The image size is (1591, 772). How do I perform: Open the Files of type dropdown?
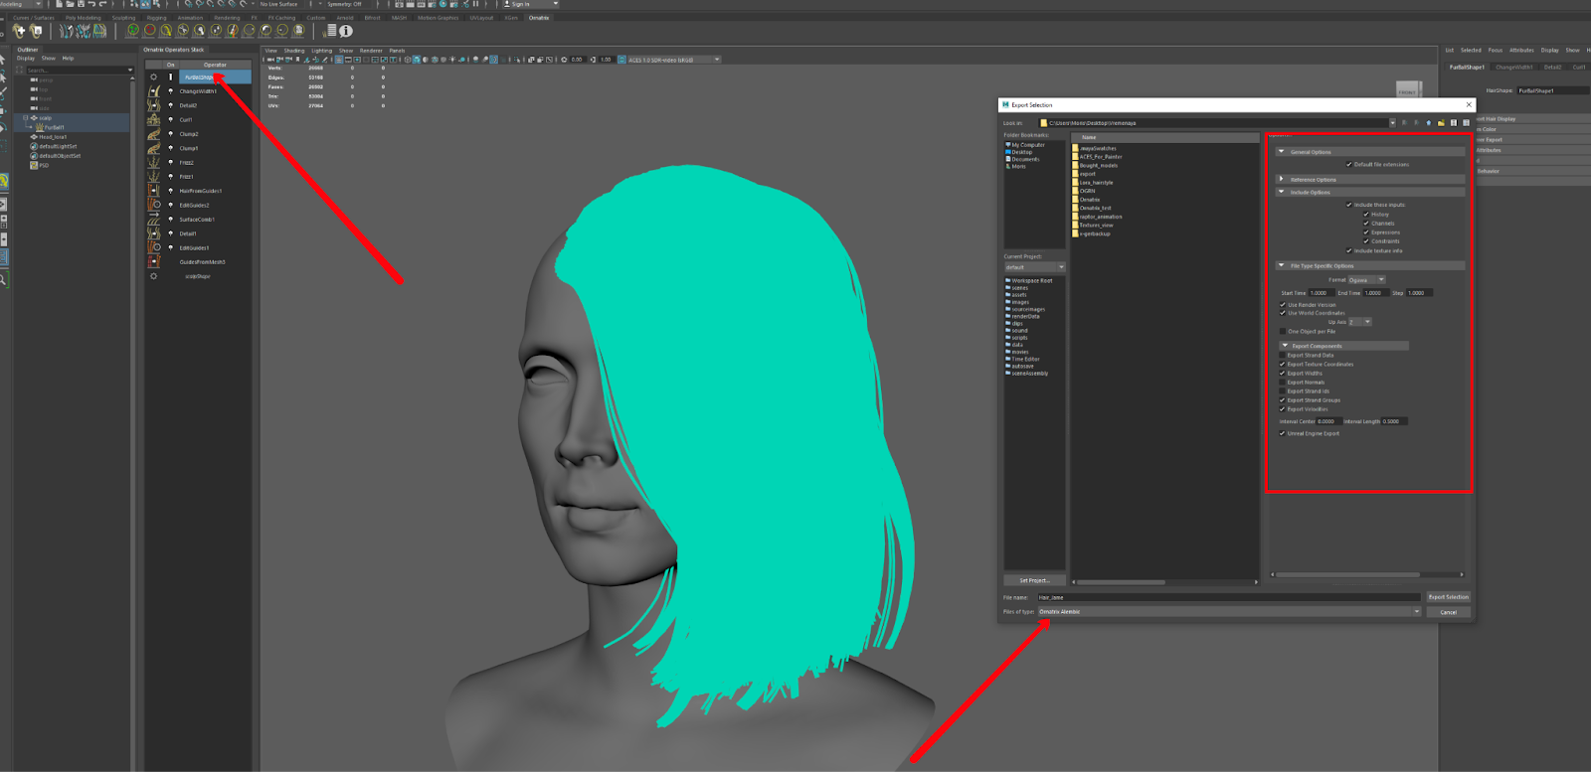point(1229,612)
